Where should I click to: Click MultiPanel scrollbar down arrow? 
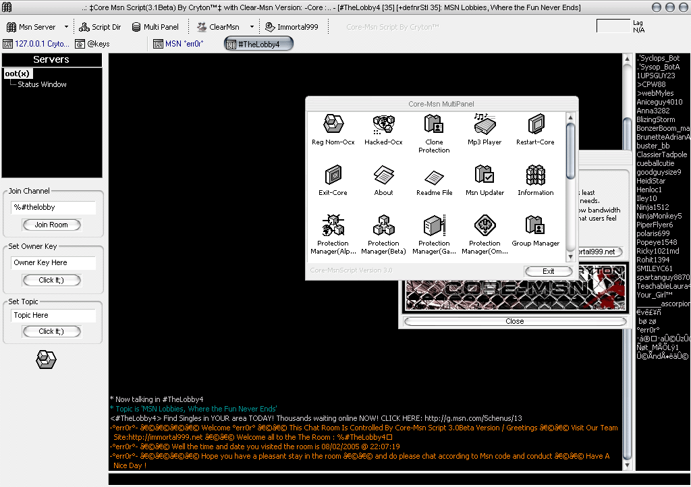(570, 257)
